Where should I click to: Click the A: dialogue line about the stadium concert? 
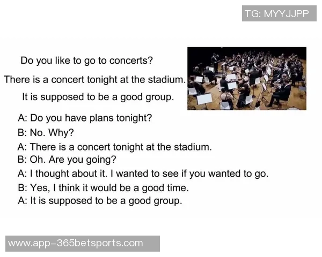tap(115, 146)
